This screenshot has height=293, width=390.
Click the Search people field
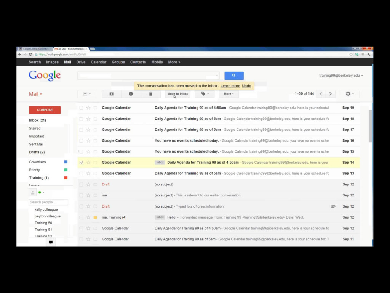48,202
